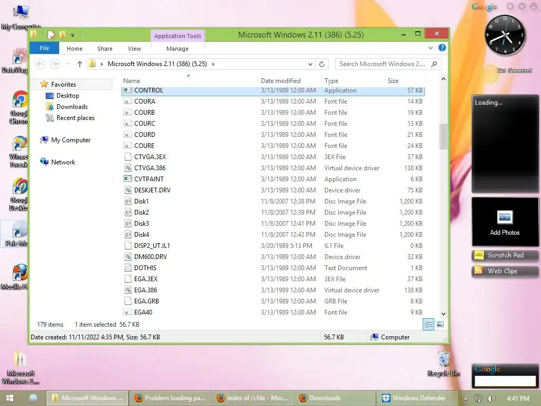Expand the breadcrumb arrow before folder name
This screenshot has height=406, width=541.
[102, 64]
